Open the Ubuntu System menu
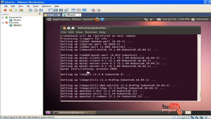This screenshot has width=211, height=119. tap(88, 19)
